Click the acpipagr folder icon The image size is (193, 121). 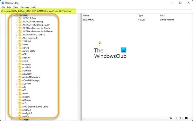pos(20,64)
